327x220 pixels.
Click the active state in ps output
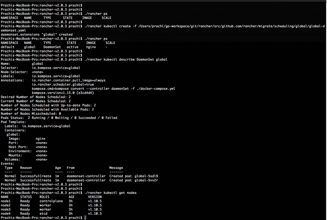tap(72, 47)
